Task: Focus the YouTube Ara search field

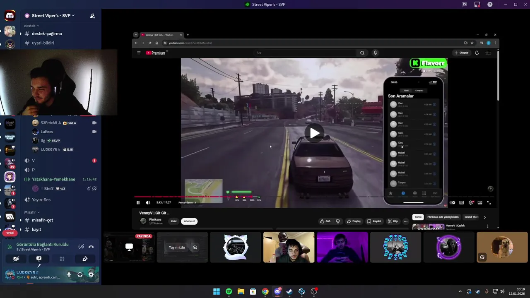Action: click(305, 53)
